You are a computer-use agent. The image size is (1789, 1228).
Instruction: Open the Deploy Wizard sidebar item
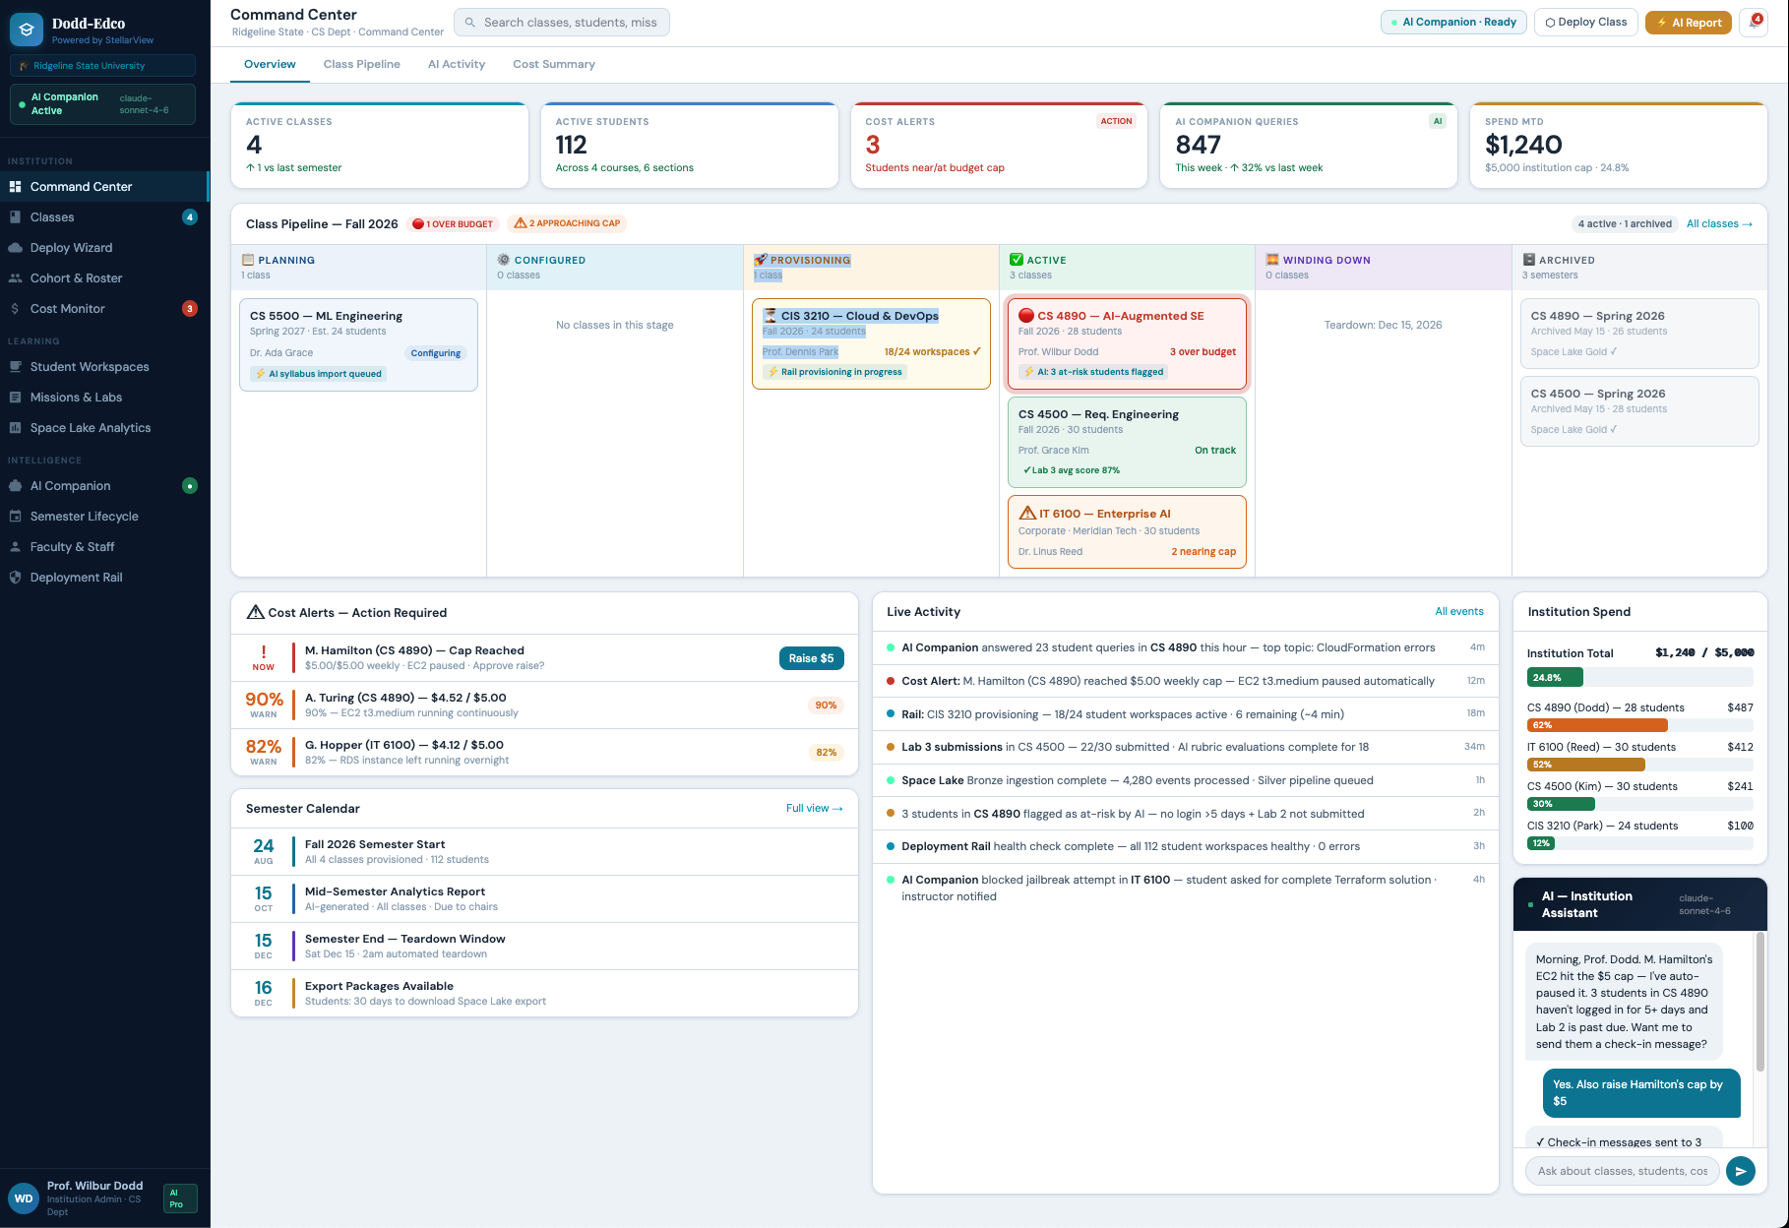point(71,248)
